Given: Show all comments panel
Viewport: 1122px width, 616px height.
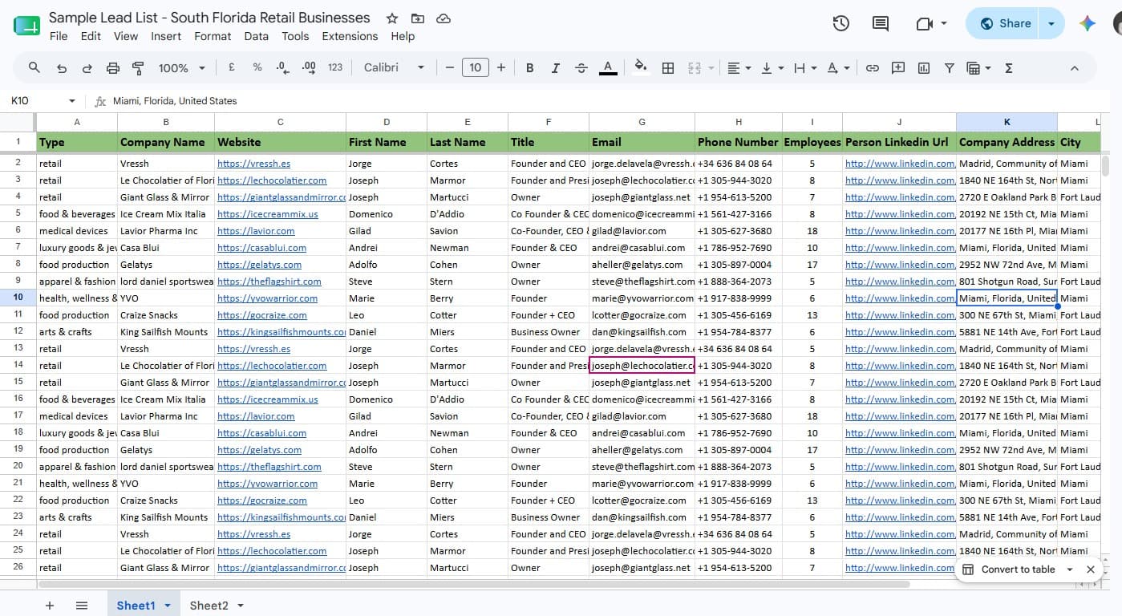Looking at the screenshot, I should pos(881,23).
